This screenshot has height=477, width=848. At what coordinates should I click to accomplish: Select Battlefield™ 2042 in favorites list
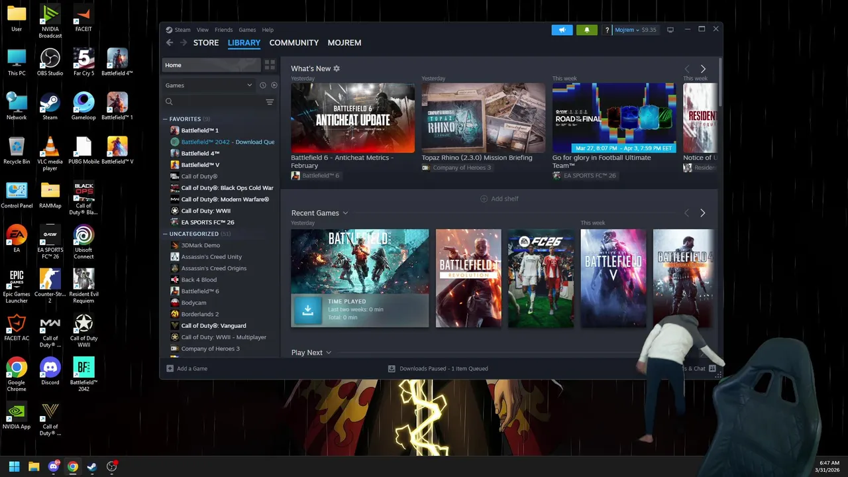click(x=221, y=142)
